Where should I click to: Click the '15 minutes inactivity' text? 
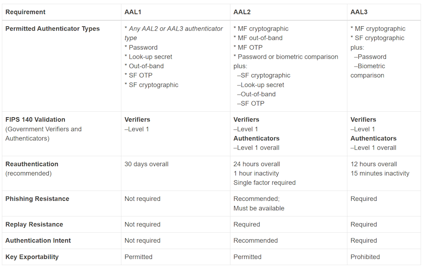[380, 174]
